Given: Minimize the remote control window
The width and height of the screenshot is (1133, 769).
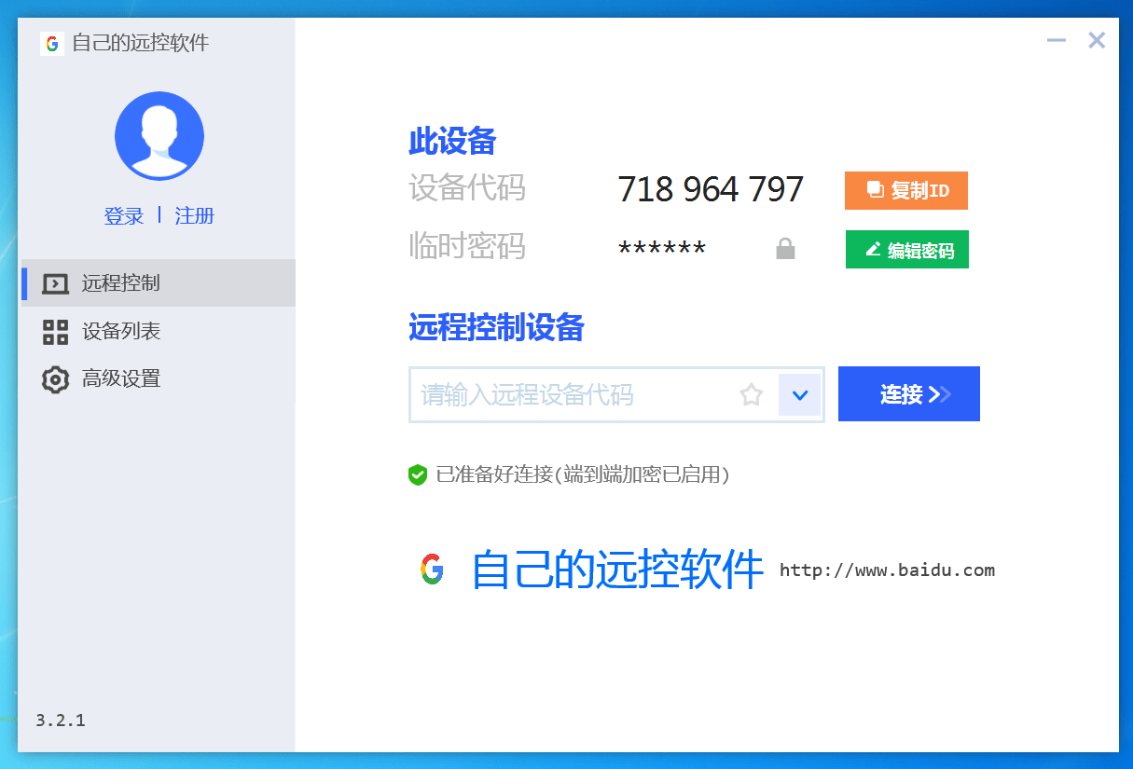Looking at the screenshot, I should coord(1057,40).
